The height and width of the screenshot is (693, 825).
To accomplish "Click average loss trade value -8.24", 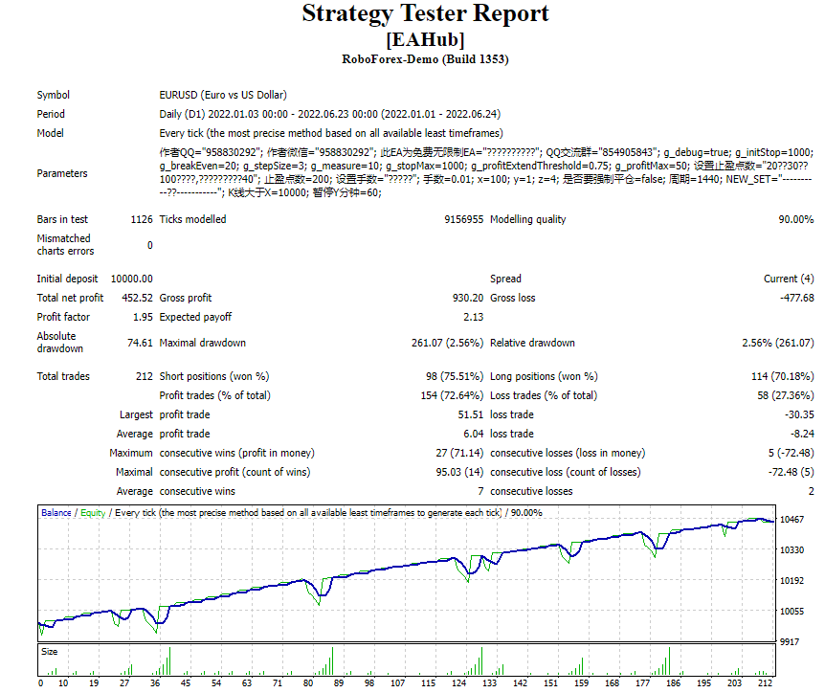I will coord(802,434).
